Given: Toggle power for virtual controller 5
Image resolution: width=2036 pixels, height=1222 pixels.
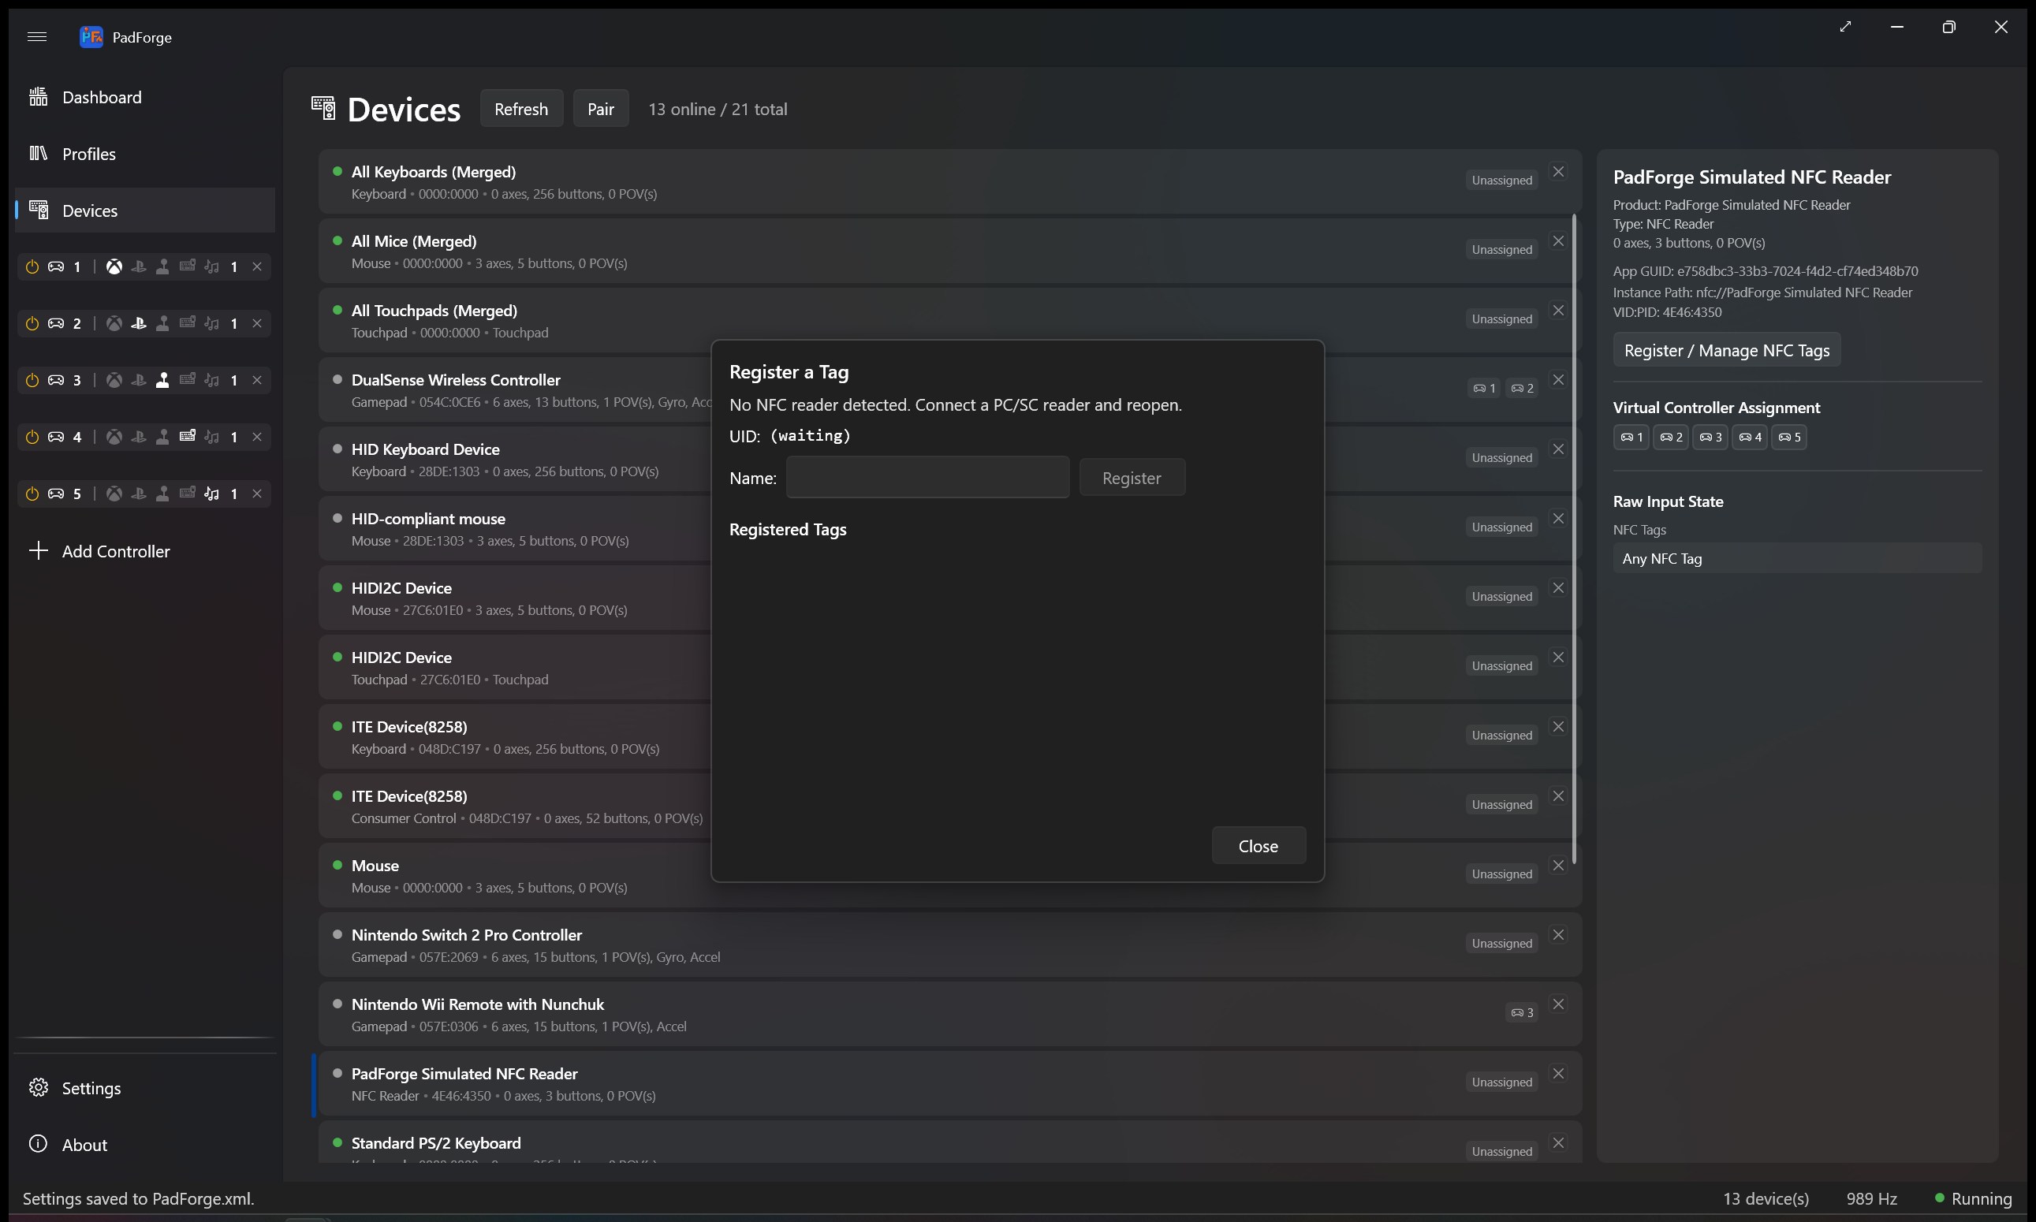Looking at the screenshot, I should [32, 494].
